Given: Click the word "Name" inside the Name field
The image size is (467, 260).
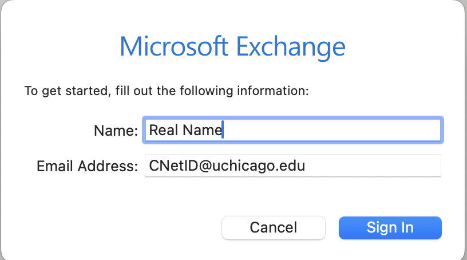Looking at the screenshot, I should click(203, 130).
